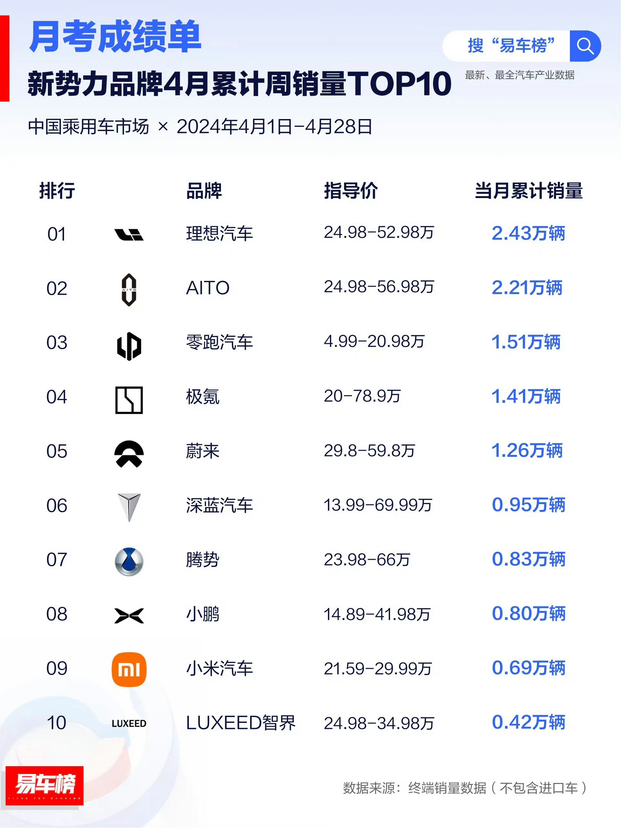Viewport: 621px width, 828px height.
Task: Click the 易车榜 red logo badge
Action: pos(45,785)
